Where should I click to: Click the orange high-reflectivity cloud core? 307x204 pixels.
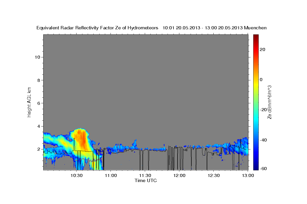click(82, 139)
